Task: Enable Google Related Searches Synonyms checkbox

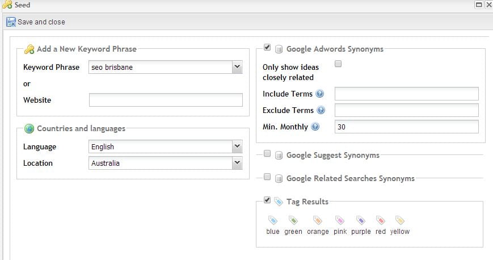Action: [x=267, y=177]
